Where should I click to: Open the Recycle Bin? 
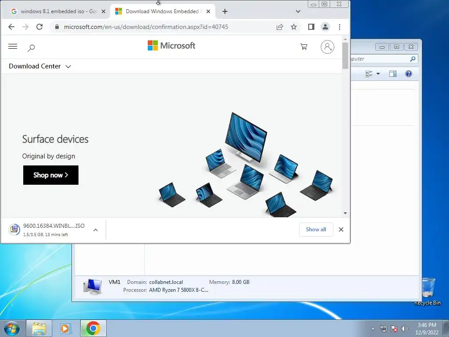coord(428,291)
